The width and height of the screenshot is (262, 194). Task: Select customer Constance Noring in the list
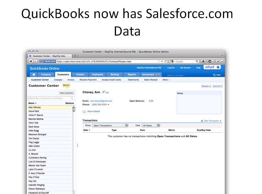[x=50, y=158]
